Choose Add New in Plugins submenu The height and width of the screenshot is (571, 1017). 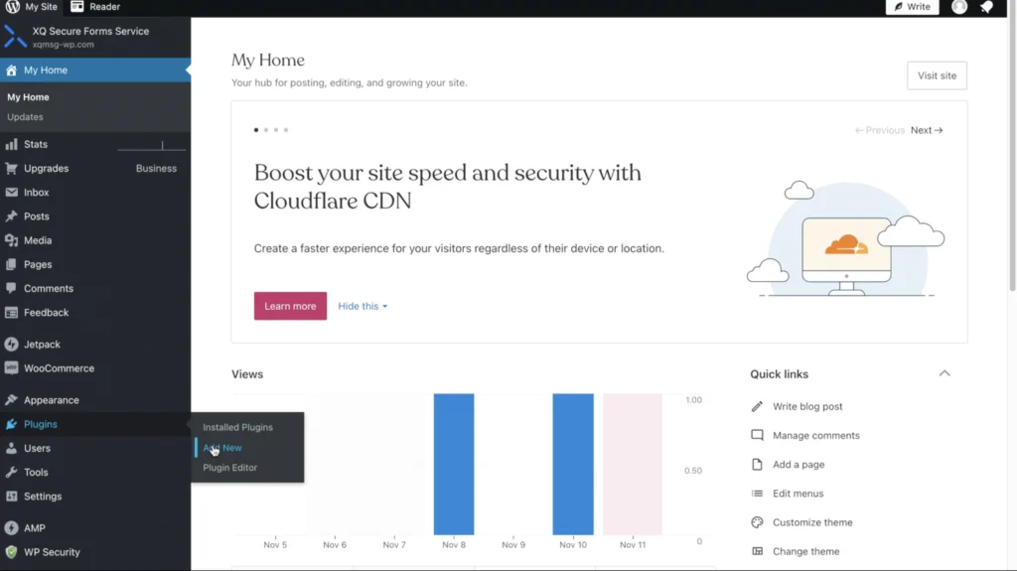(222, 448)
